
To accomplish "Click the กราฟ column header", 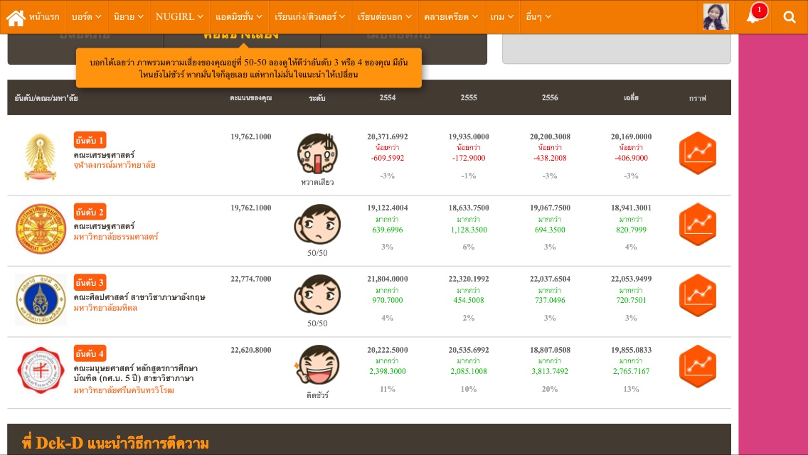I will 698,98.
